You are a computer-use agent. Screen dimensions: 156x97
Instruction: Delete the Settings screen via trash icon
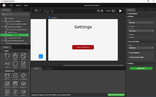(21, 35)
